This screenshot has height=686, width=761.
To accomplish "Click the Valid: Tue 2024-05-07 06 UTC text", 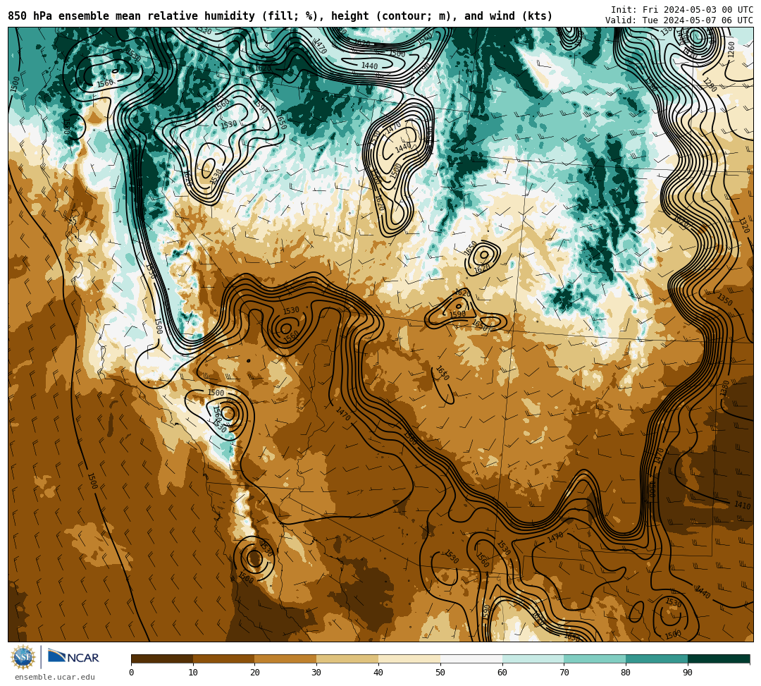I will 679,20.
